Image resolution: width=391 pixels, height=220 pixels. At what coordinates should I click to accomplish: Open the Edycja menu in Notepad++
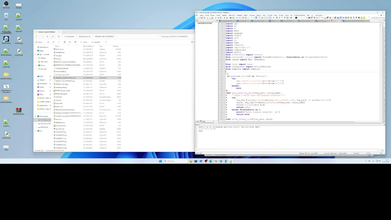coord(202,15)
